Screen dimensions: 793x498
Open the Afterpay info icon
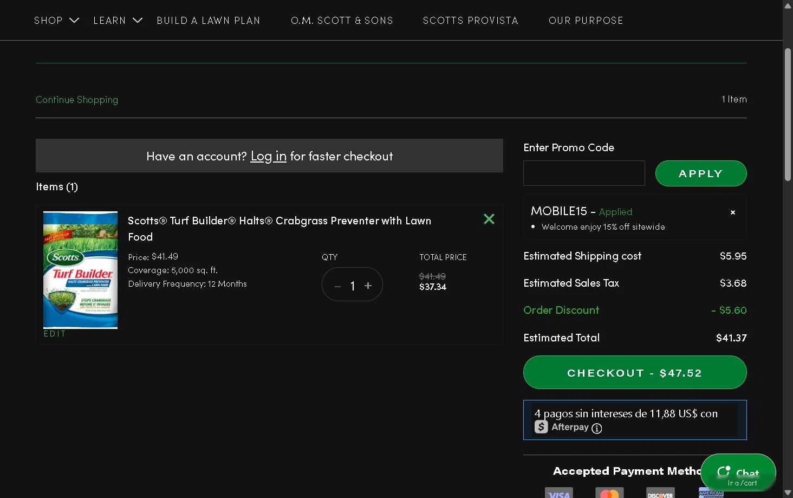(x=596, y=428)
